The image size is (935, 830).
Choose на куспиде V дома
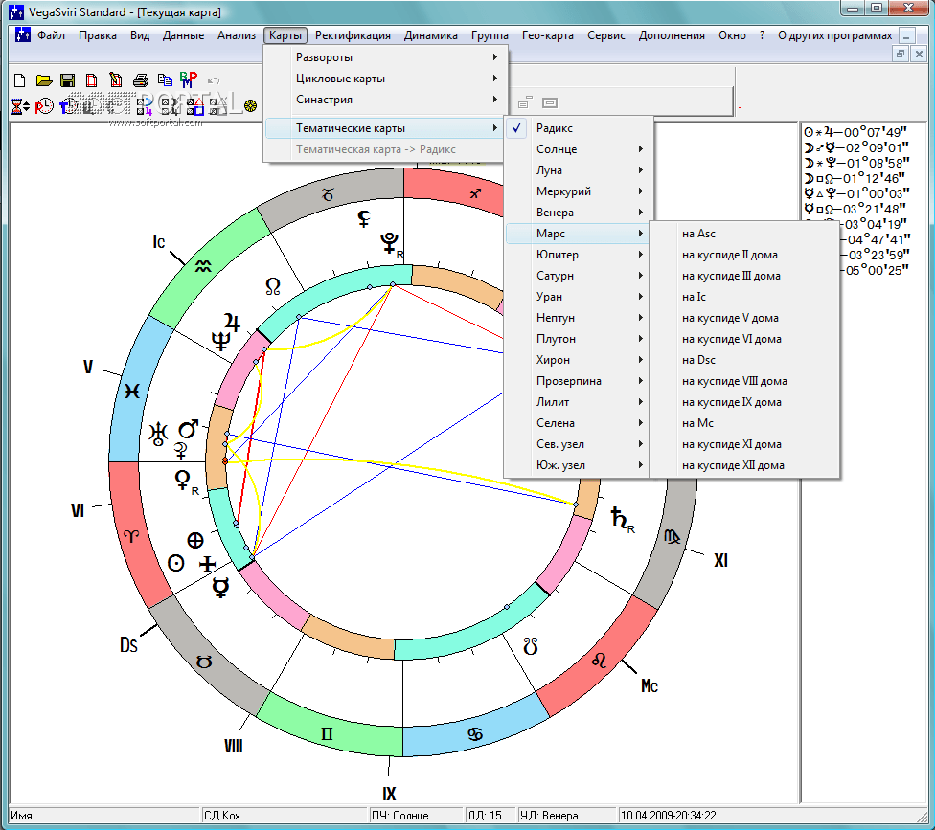pyautogui.click(x=744, y=318)
